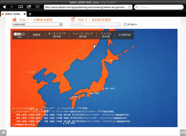The width and height of the screenshot is (186, 136).
Task: Click the 大阪（関西） city marker
Action: coord(88,93)
